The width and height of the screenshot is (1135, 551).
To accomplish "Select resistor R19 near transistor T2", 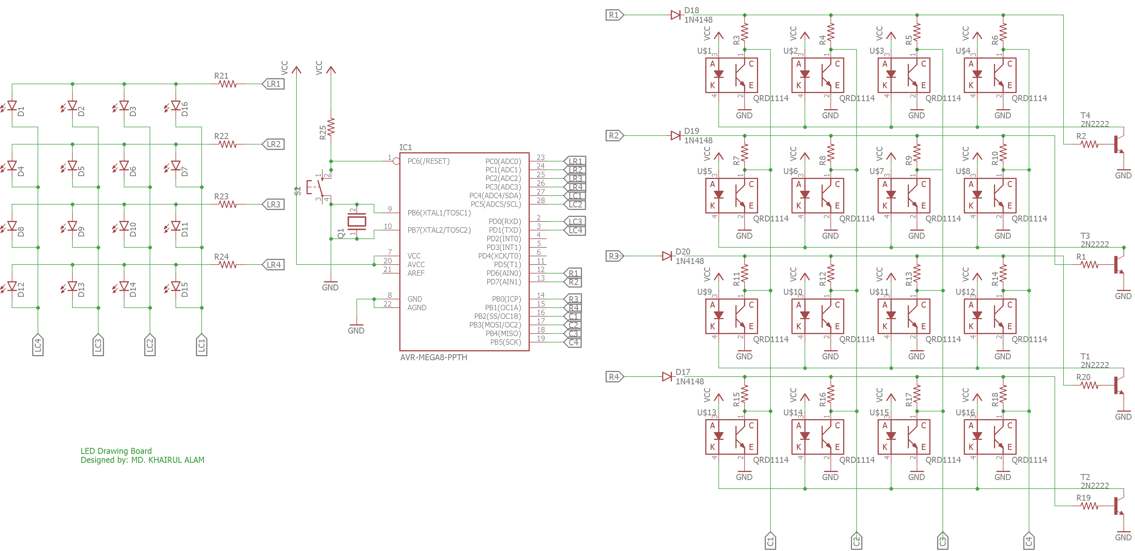I will coord(1090,506).
